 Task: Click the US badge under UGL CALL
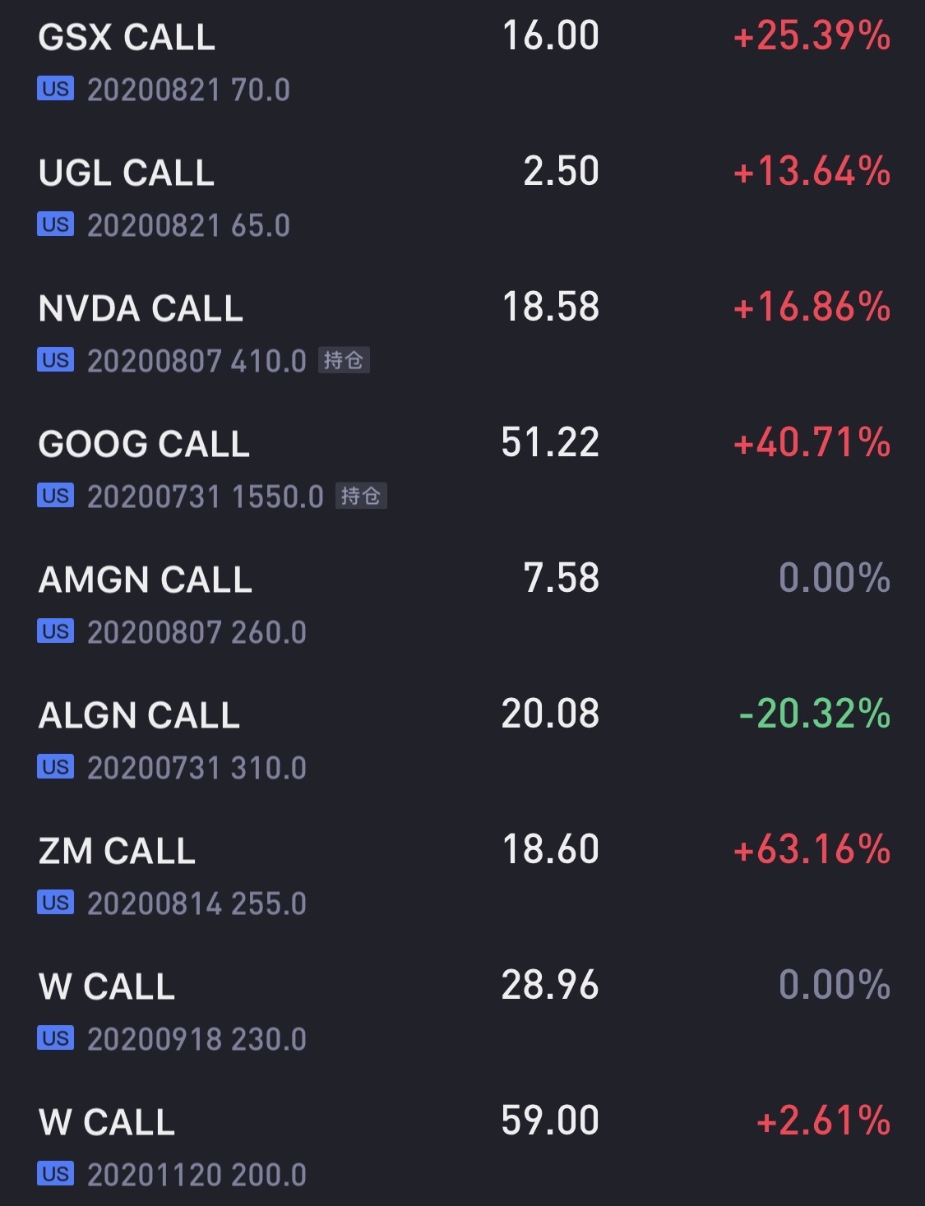[x=55, y=224]
